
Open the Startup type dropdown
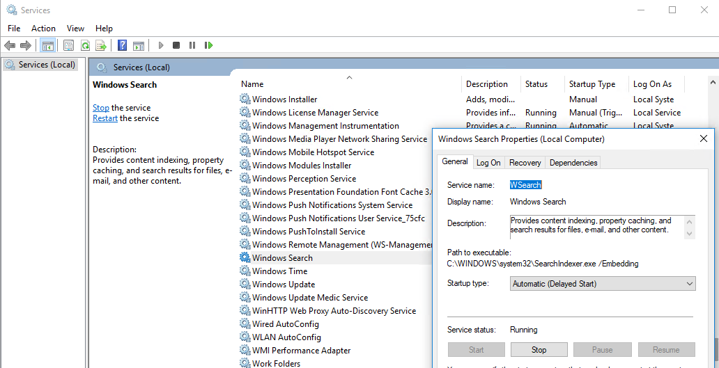[602, 284]
